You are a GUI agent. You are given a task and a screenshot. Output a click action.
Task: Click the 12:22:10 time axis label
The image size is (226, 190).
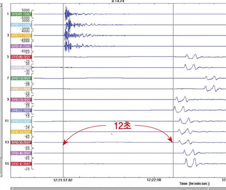[154, 180]
